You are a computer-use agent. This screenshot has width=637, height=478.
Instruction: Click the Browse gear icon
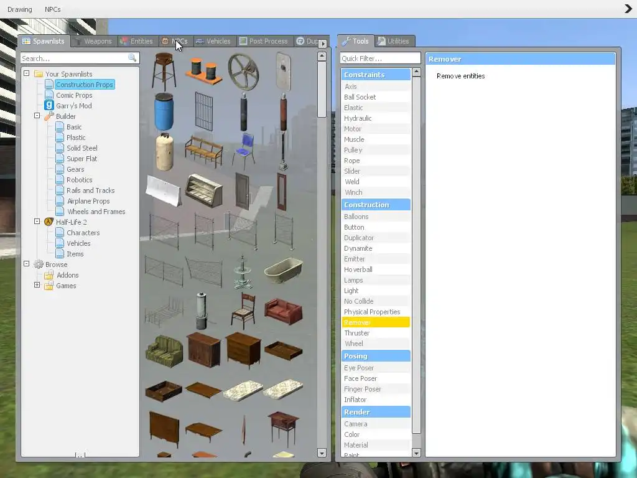coord(38,264)
